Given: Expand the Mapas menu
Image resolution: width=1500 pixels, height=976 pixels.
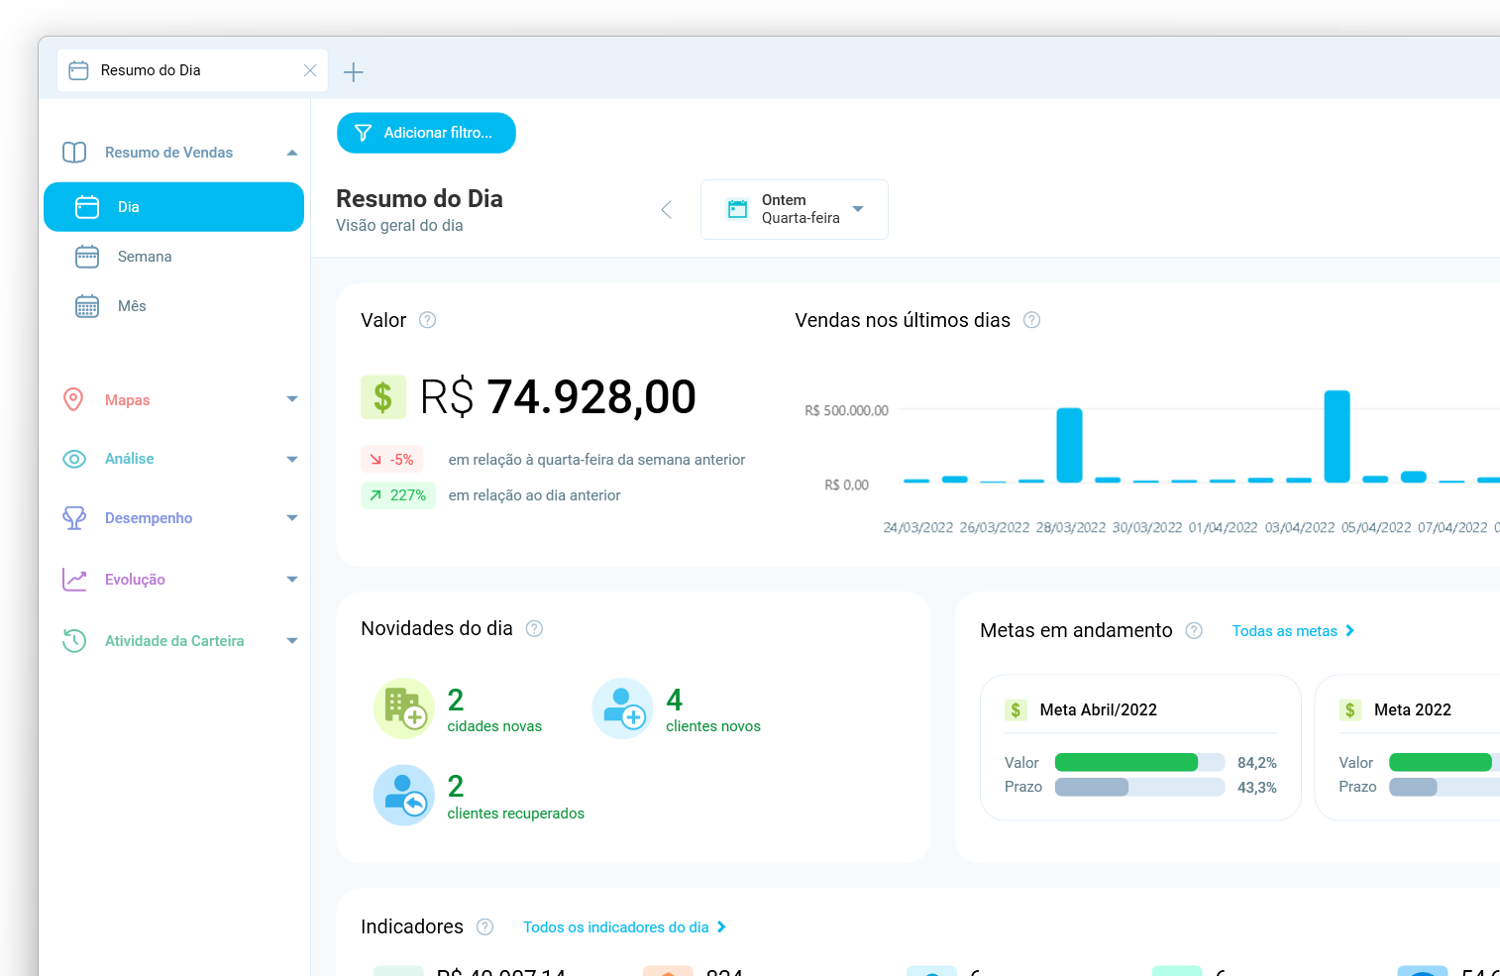Looking at the screenshot, I should click(x=292, y=399).
